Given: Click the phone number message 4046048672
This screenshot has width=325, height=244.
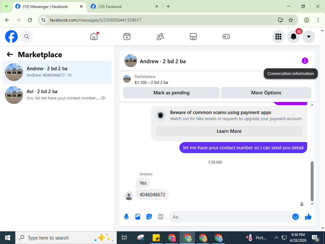Looking at the screenshot, I should click(x=152, y=195).
